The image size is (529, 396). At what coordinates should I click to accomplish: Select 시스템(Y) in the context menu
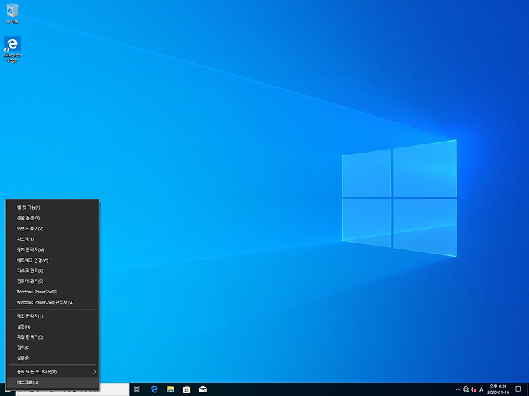click(53, 239)
